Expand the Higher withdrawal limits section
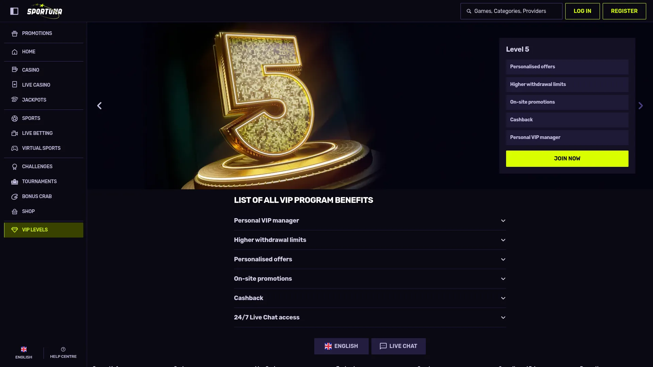Image resolution: width=653 pixels, height=367 pixels. [x=370, y=240]
